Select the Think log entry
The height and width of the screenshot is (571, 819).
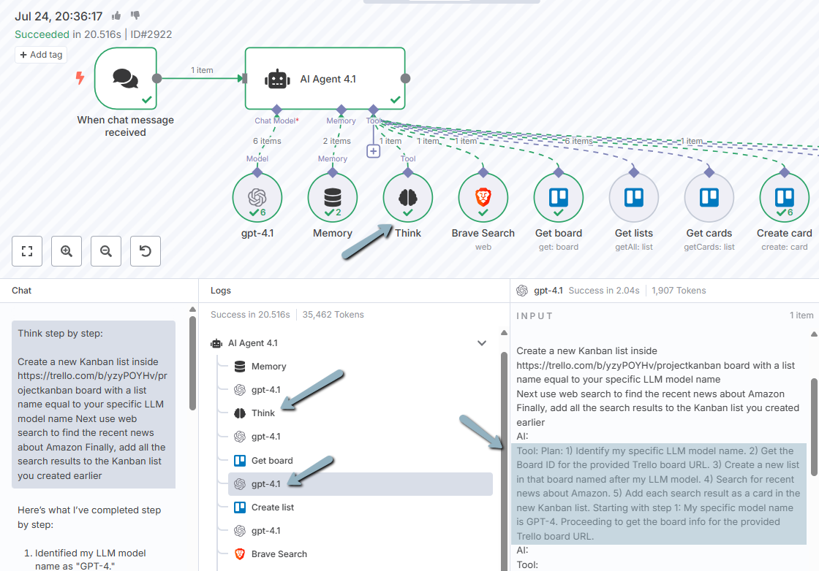361,413
